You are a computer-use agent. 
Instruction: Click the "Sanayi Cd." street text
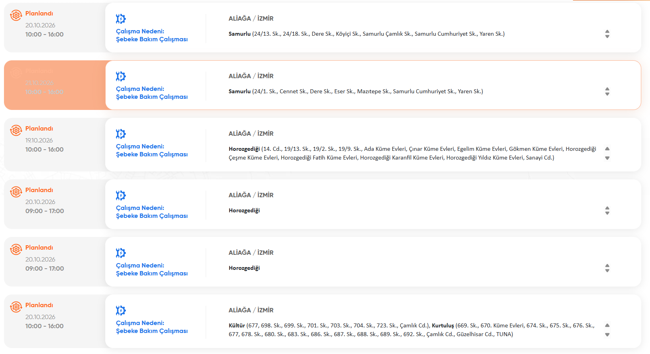tap(539, 158)
